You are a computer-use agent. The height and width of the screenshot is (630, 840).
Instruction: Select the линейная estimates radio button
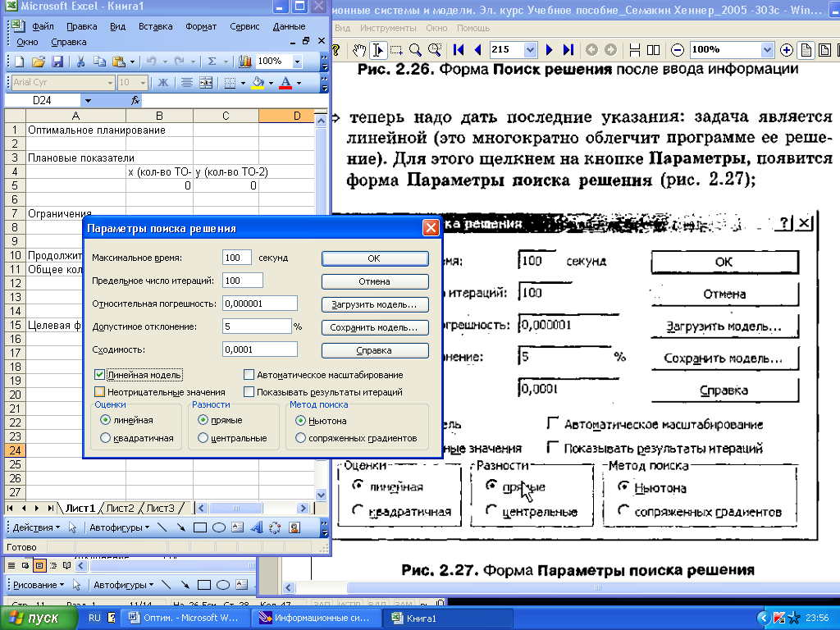[x=105, y=420]
